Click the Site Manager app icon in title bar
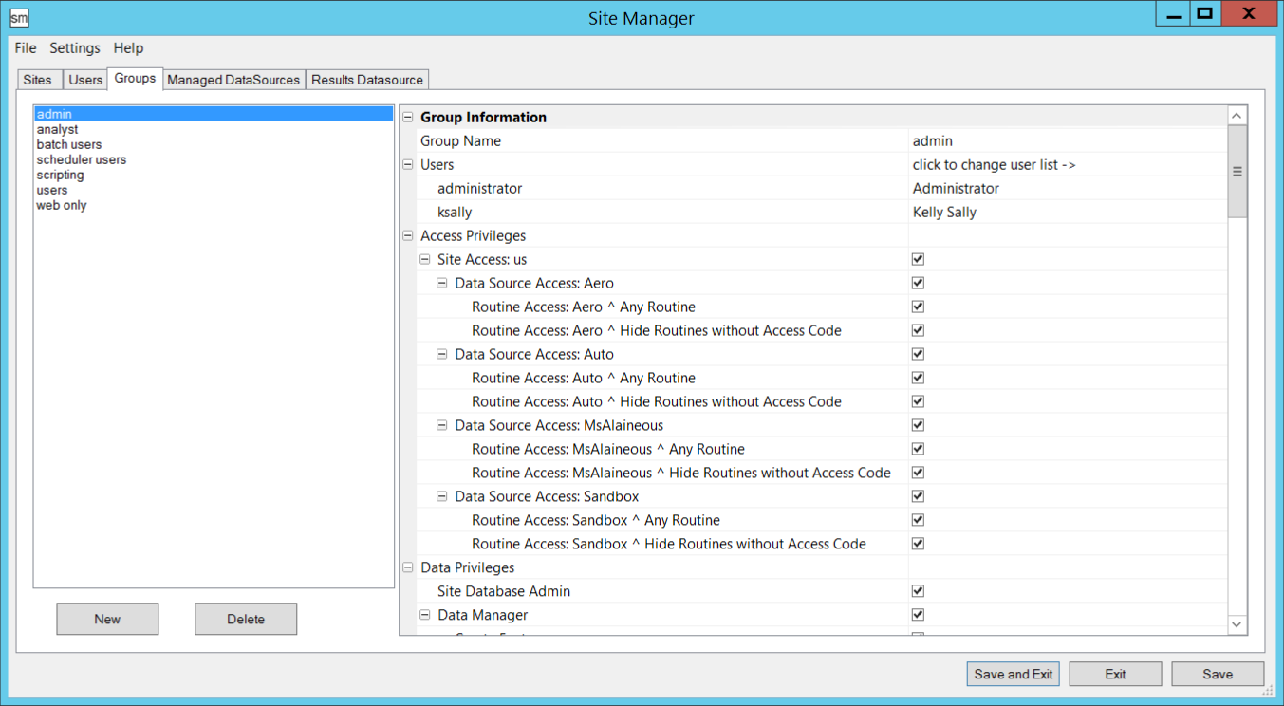 tap(19, 18)
